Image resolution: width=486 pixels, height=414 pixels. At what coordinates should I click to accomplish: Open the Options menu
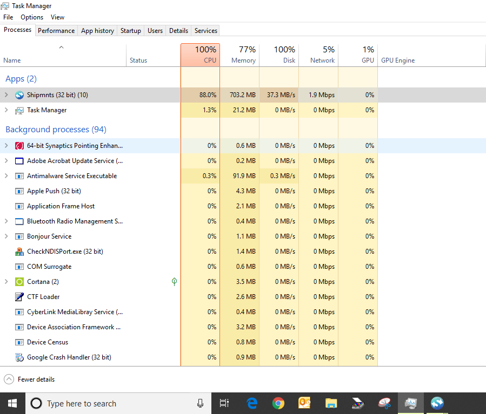(x=32, y=17)
